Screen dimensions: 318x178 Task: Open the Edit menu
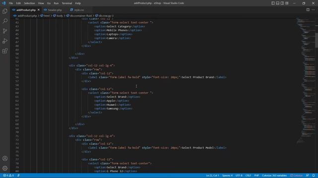[18, 3]
